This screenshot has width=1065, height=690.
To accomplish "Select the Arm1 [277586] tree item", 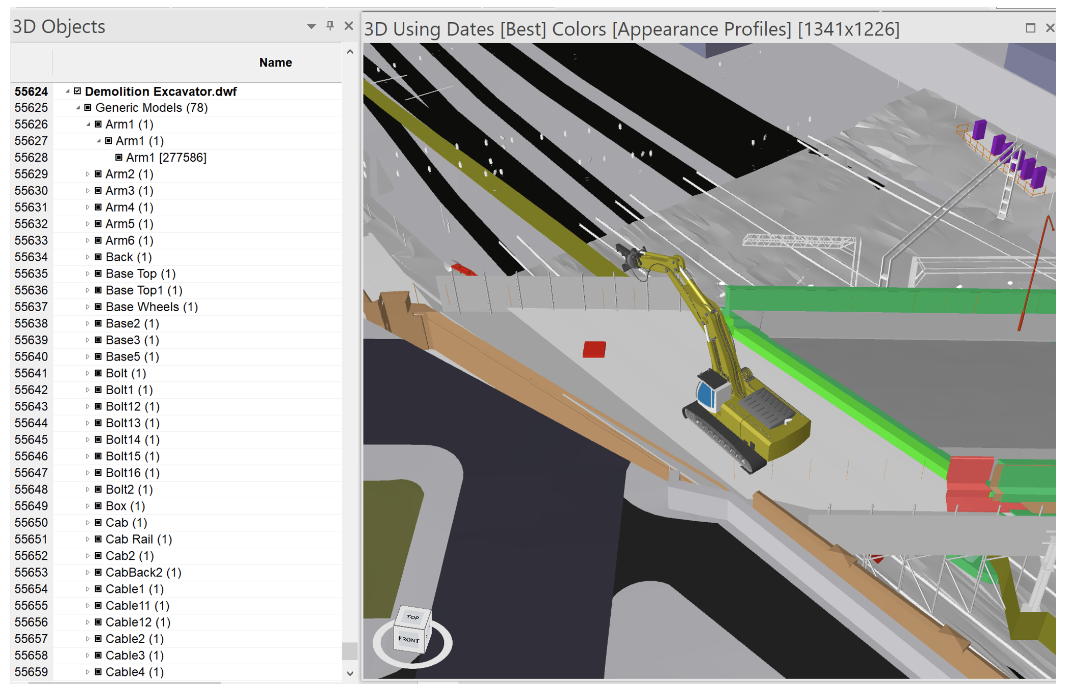I will click(x=166, y=157).
